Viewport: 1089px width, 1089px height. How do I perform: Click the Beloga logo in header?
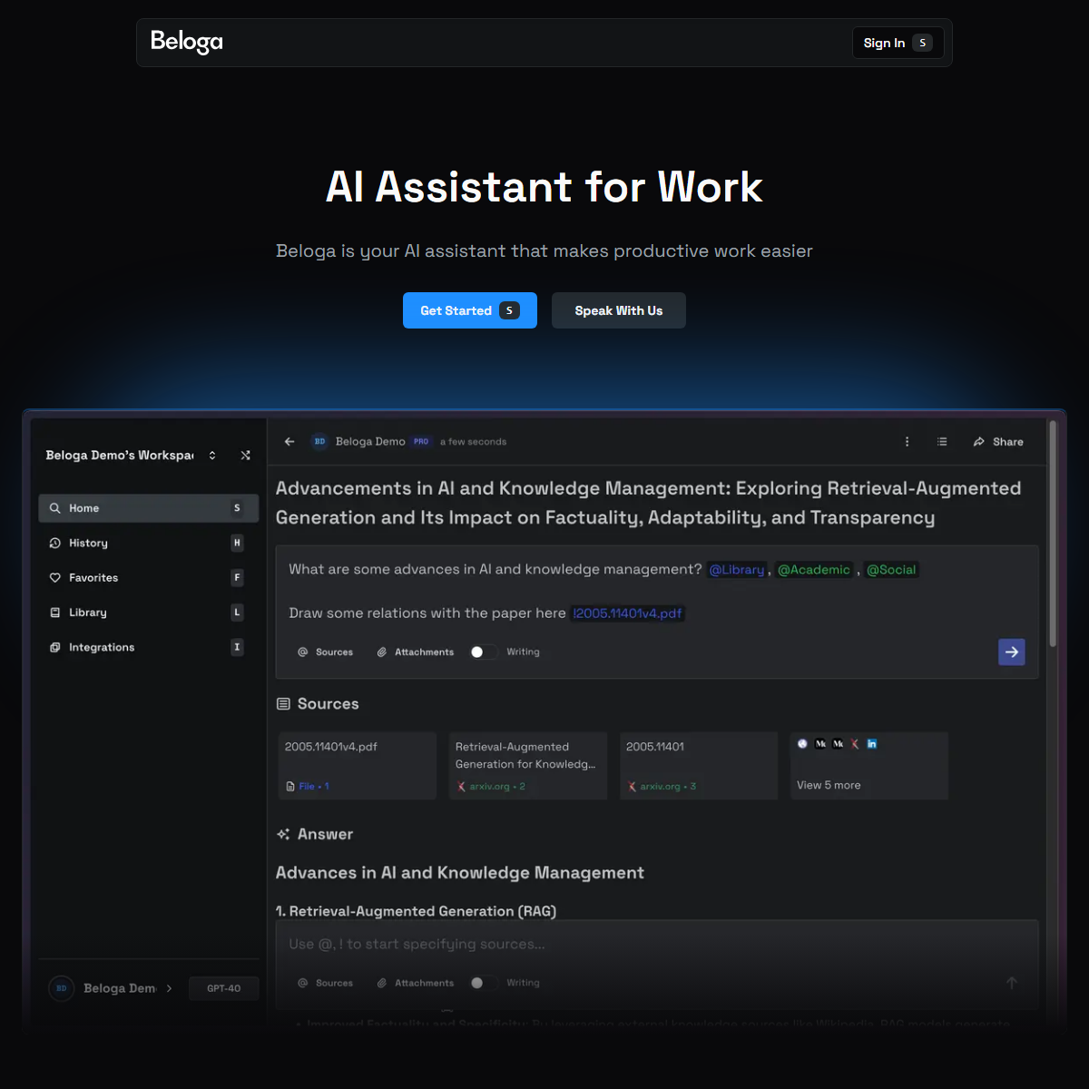187,42
